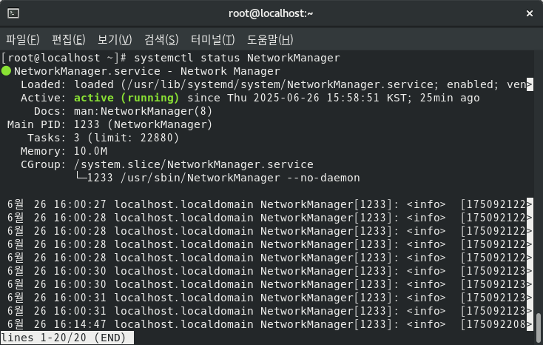Click the green active status dot
Viewport: 543px width, 345px height.
pos(6,71)
